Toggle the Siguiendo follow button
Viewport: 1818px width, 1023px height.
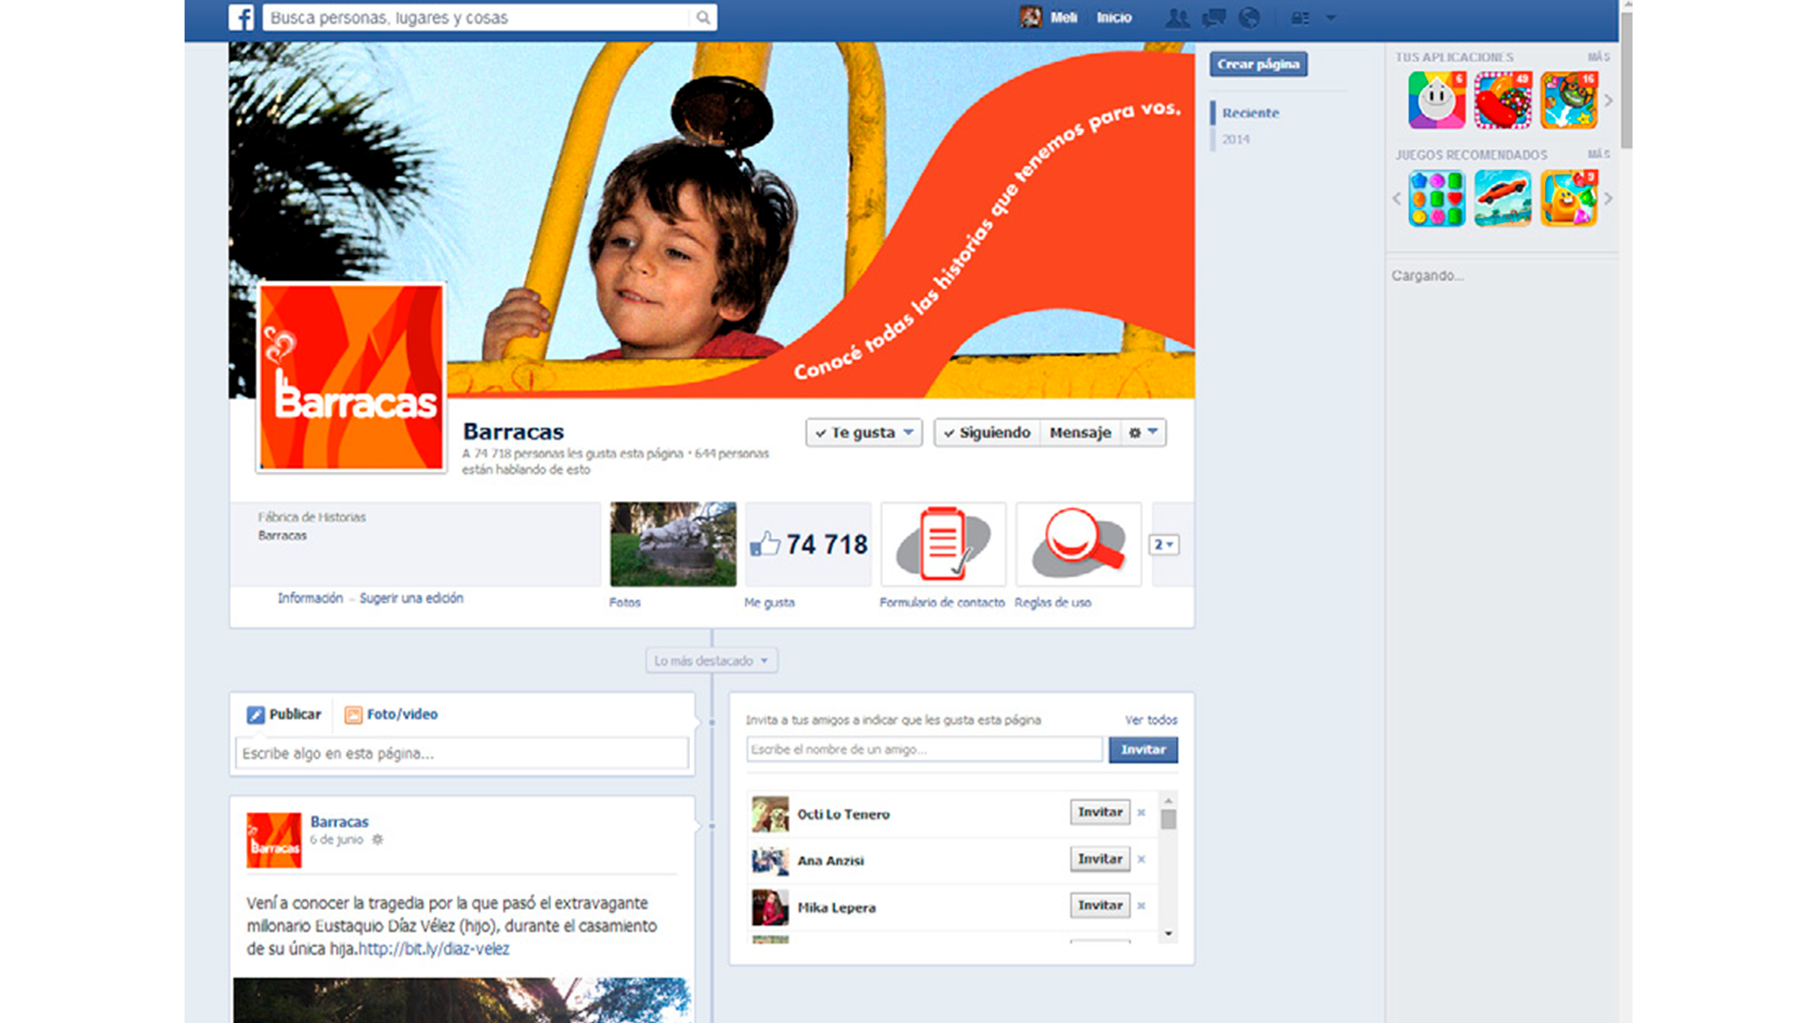pos(987,433)
